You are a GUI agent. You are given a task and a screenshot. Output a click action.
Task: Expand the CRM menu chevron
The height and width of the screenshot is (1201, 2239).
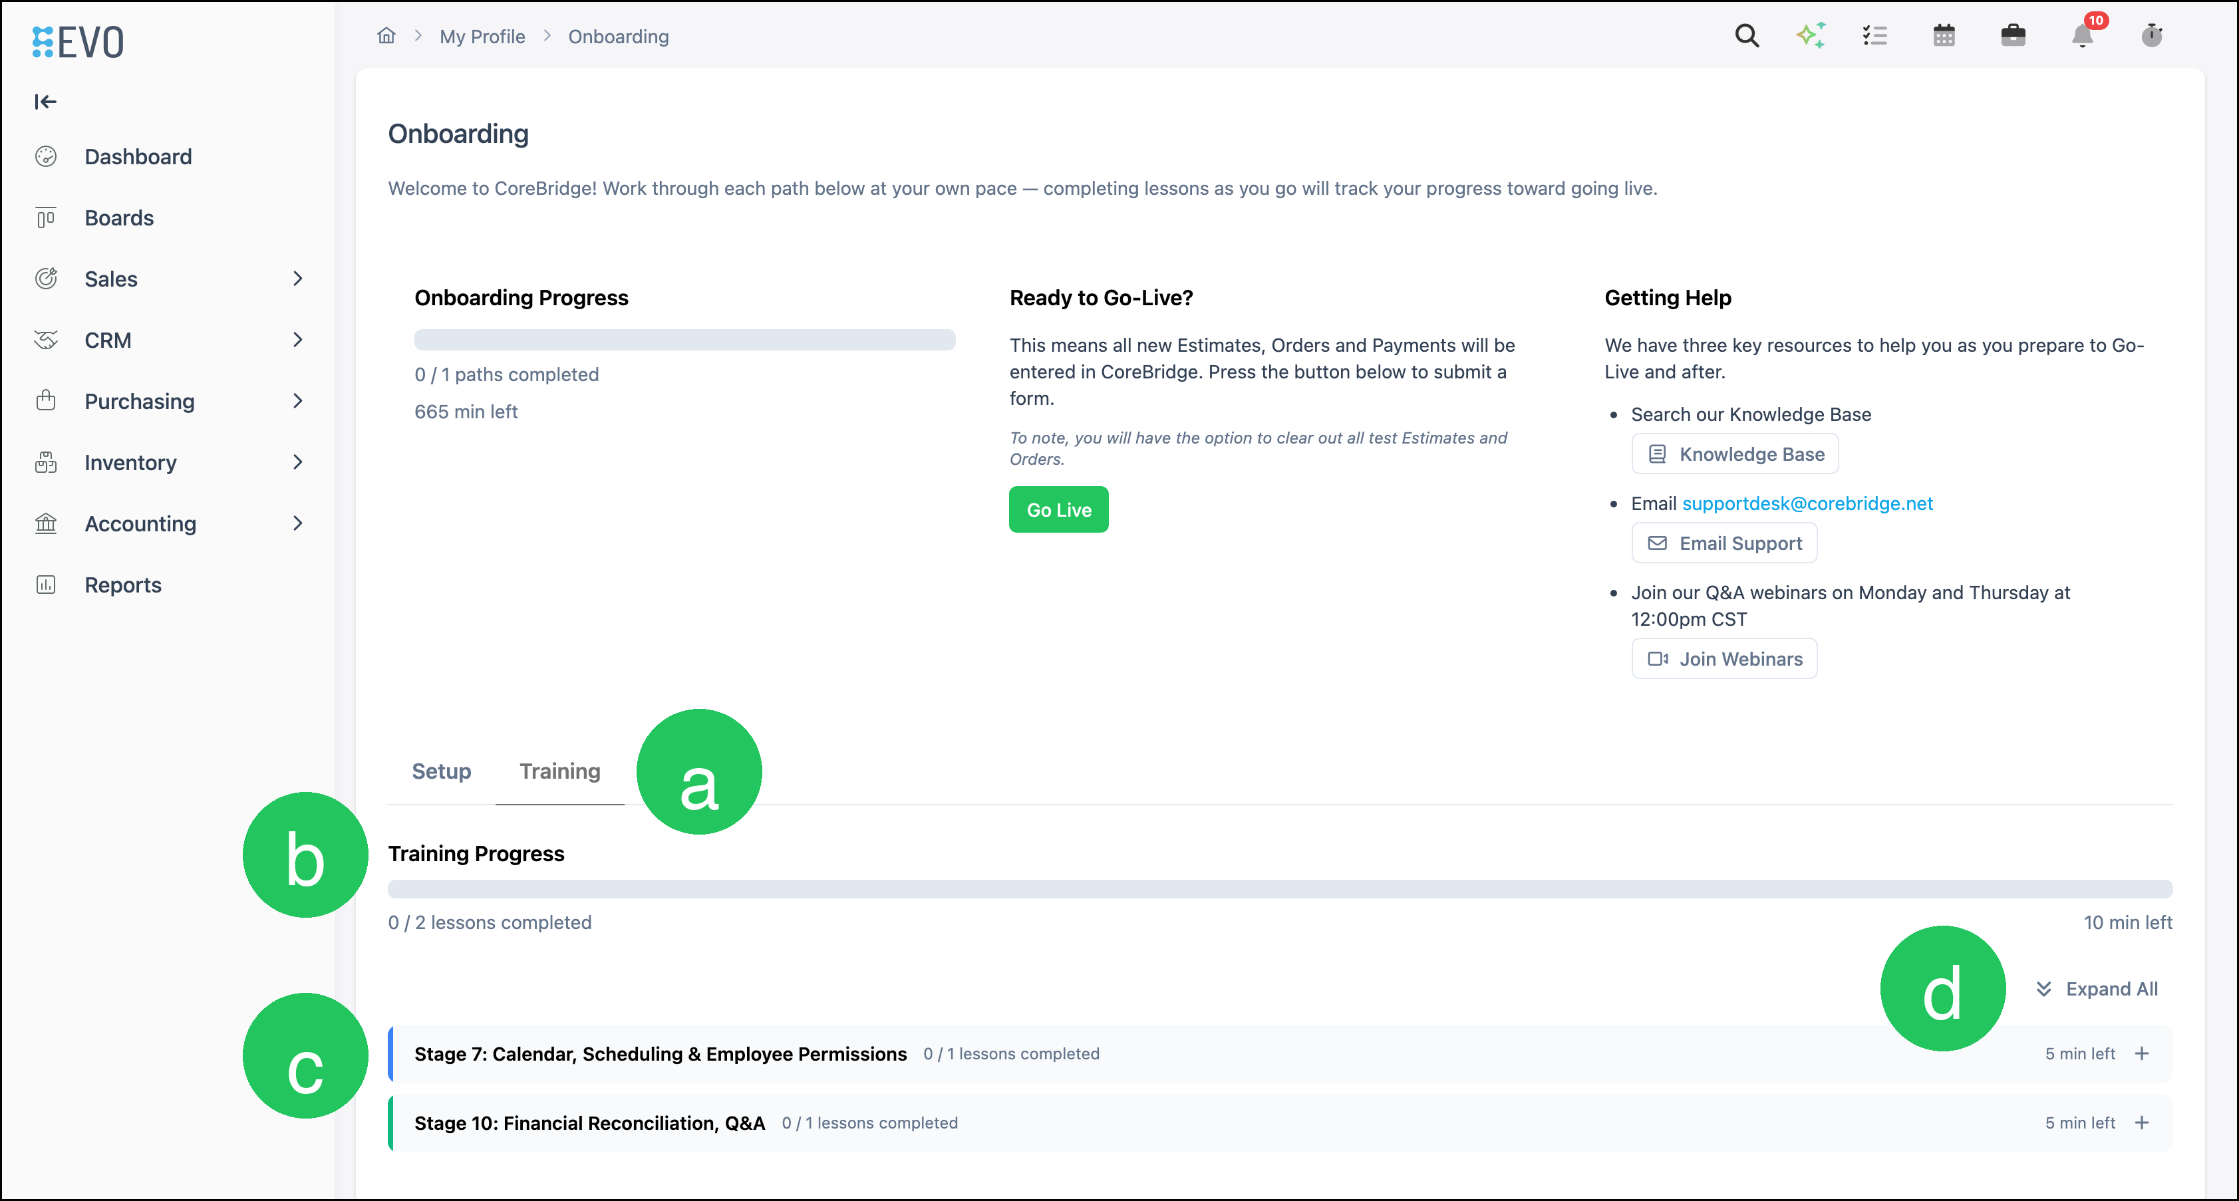point(298,340)
